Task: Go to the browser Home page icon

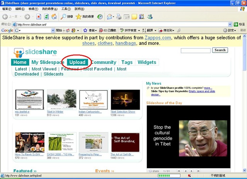Action: (x=54, y=17)
